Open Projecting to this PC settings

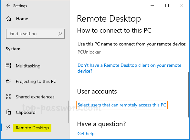click(36, 81)
